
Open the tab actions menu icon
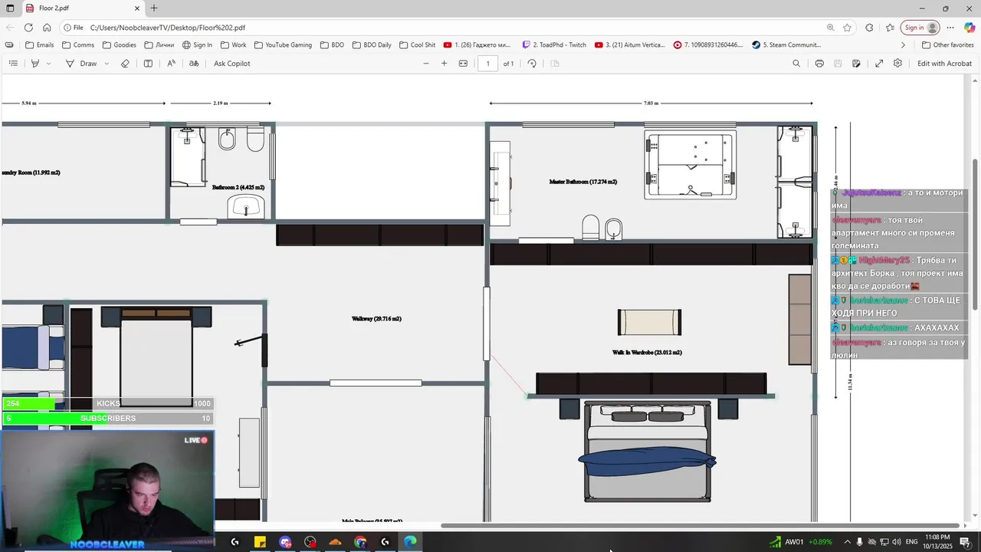pyautogui.click(x=10, y=8)
